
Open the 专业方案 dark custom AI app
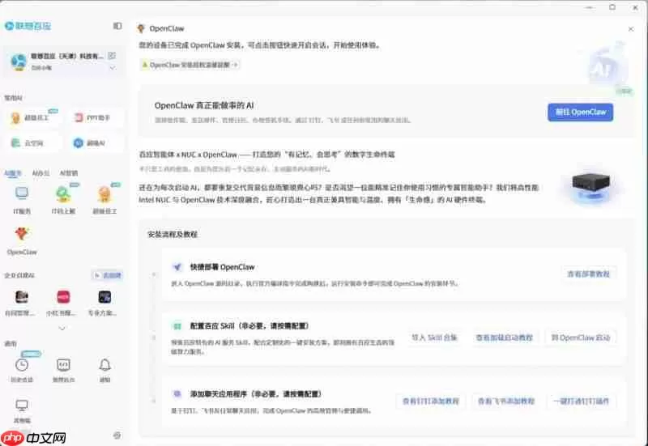click(104, 296)
